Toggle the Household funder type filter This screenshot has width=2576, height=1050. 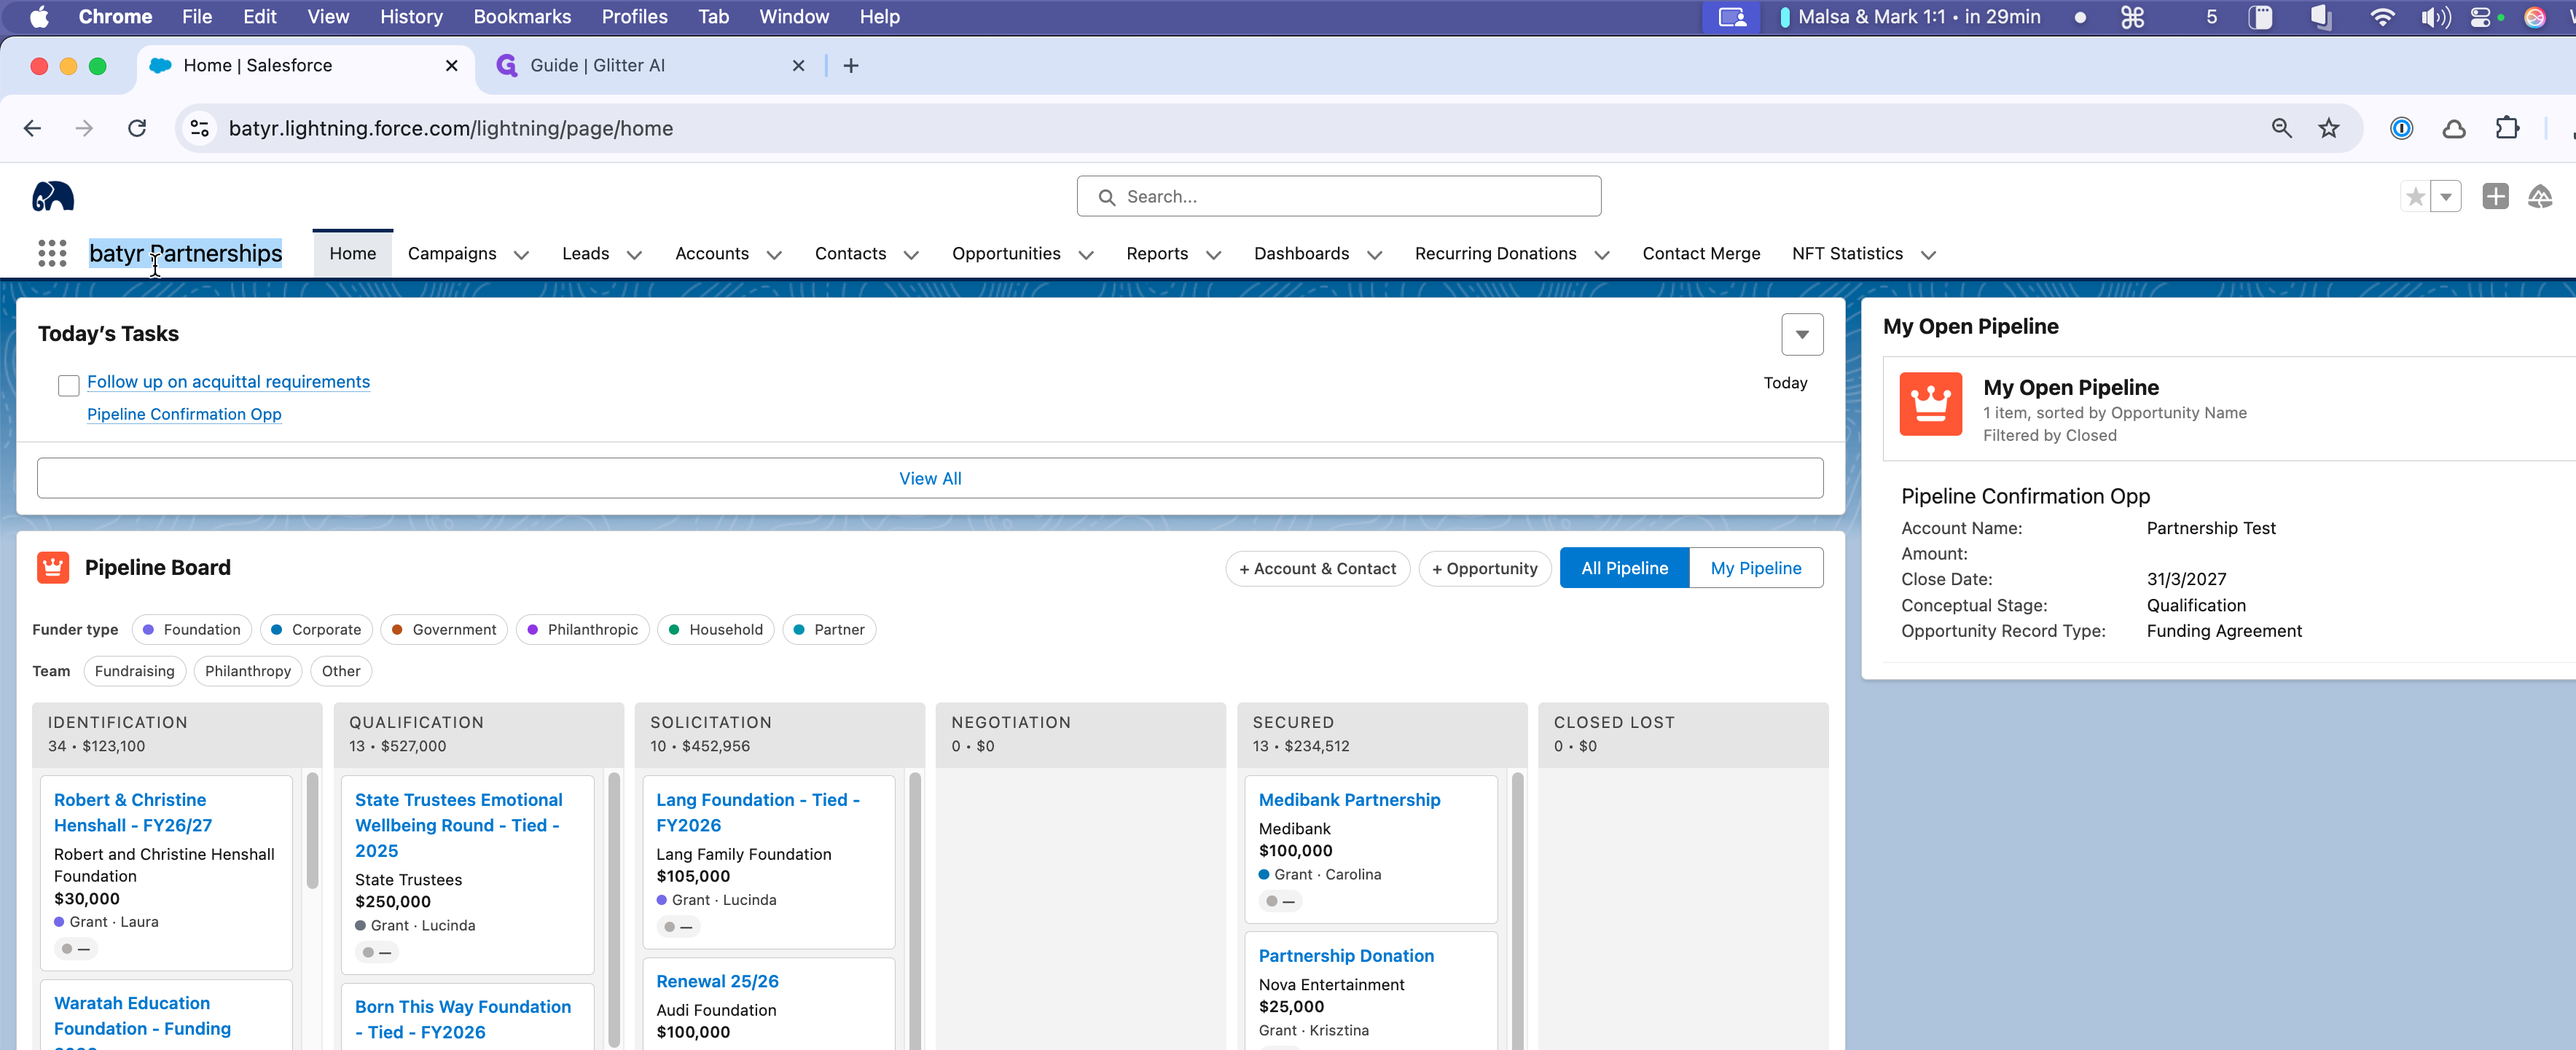pyautogui.click(x=715, y=629)
